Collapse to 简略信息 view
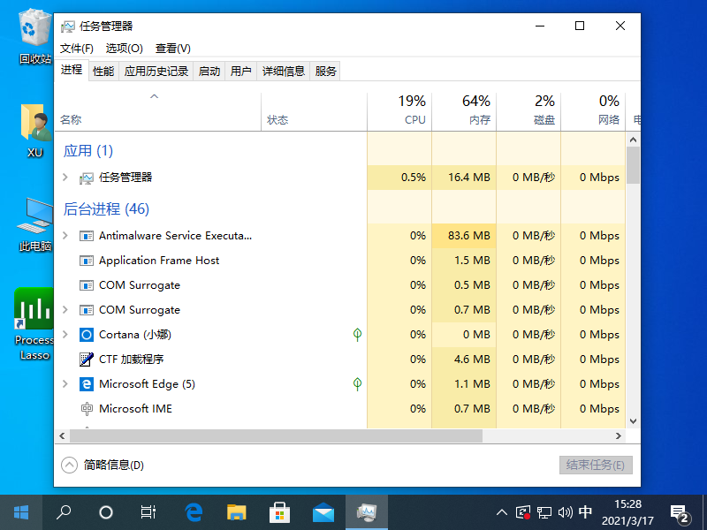The image size is (707, 530). click(103, 465)
